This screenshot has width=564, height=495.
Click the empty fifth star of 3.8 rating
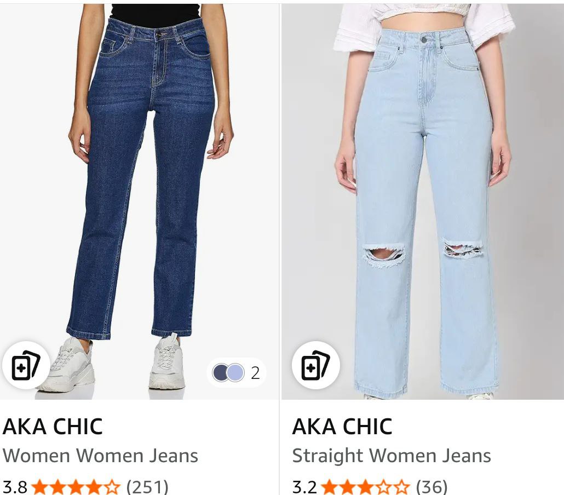point(112,487)
